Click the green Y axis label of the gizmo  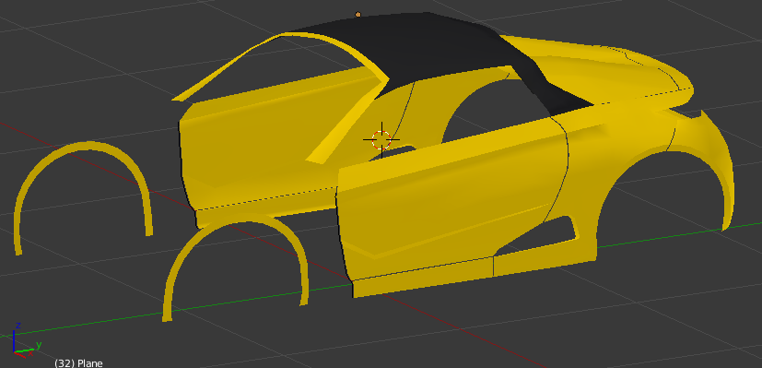tap(39, 345)
